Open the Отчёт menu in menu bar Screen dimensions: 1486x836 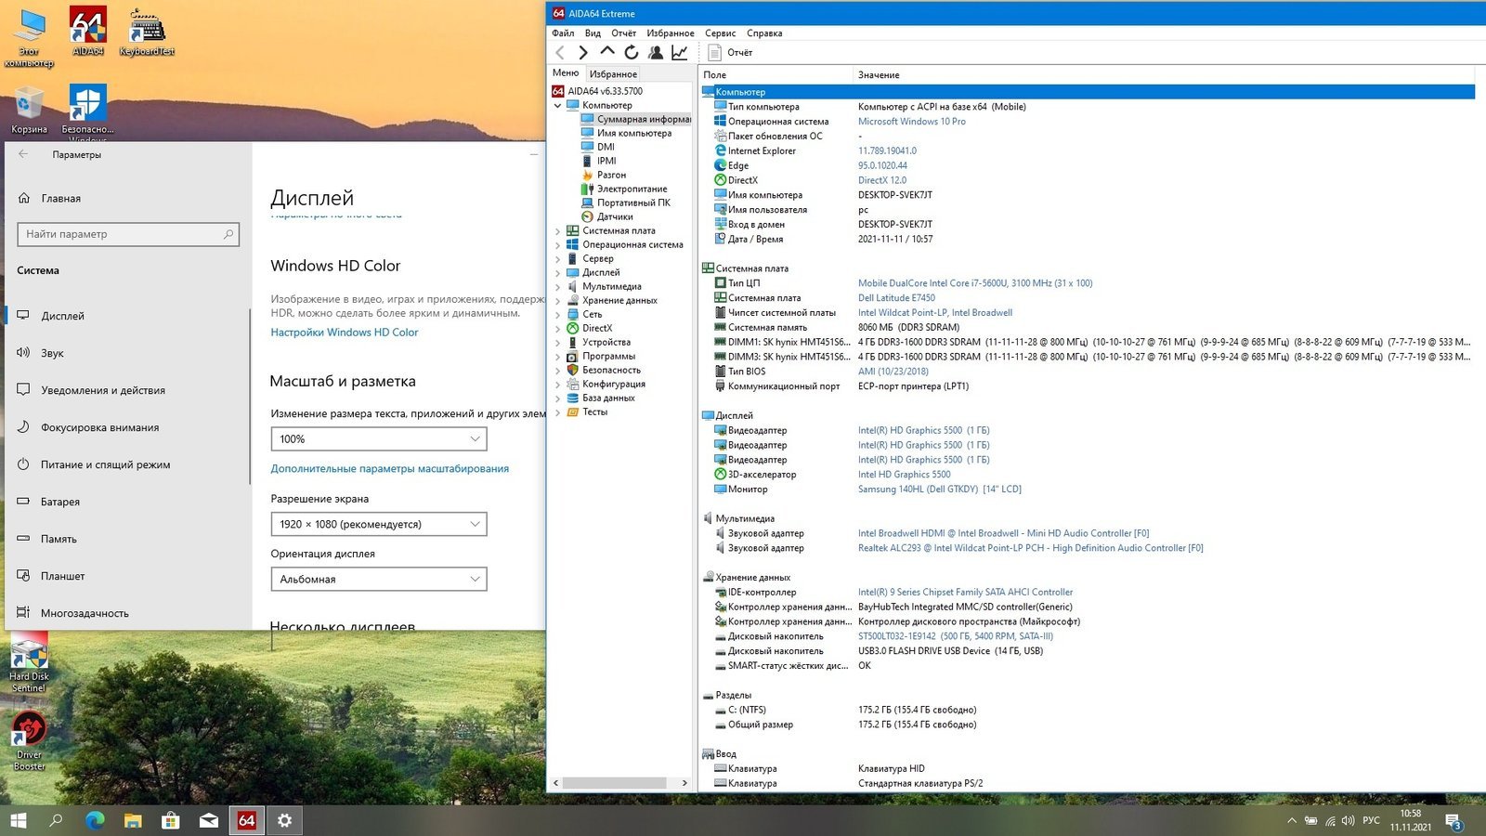tap(623, 33)
